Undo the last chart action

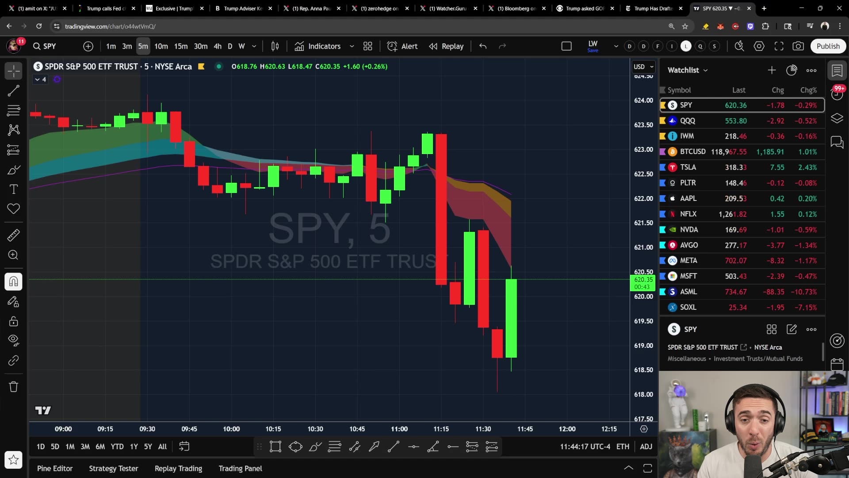pos(483,46)
